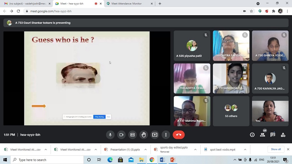Screen dimensions: 292x164
Task: Click Show all downloads button
Action: click(x=276, y=149)
